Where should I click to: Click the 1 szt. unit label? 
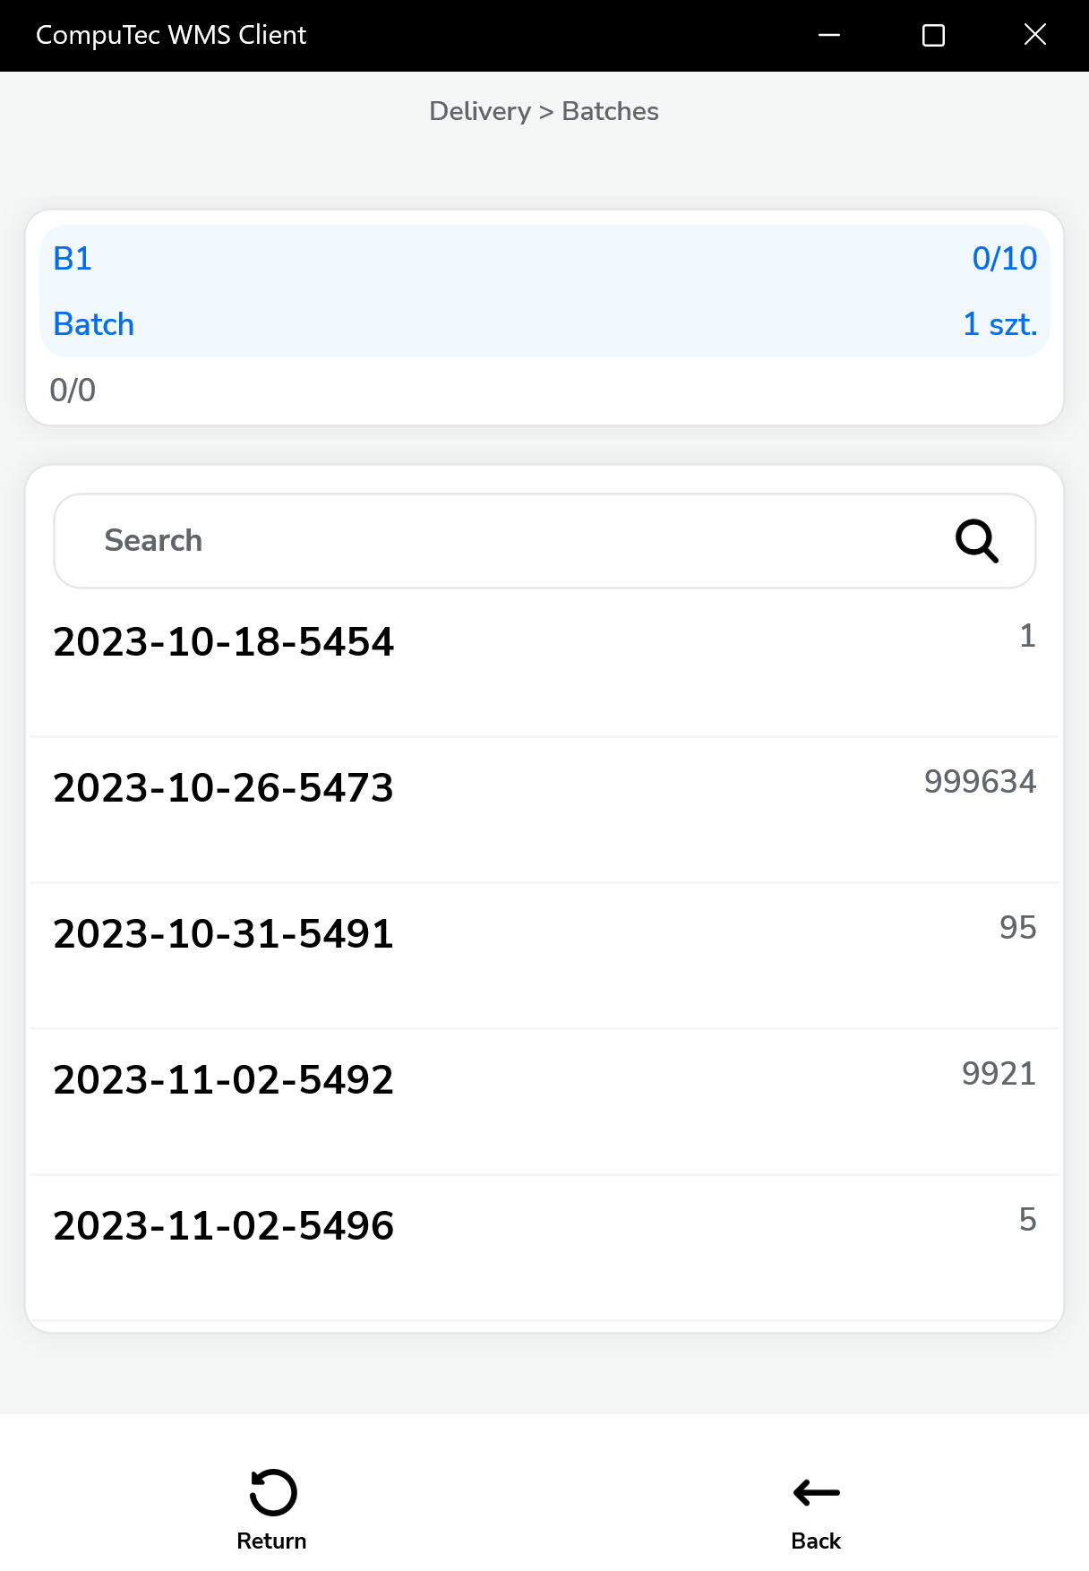click(999, 324)
